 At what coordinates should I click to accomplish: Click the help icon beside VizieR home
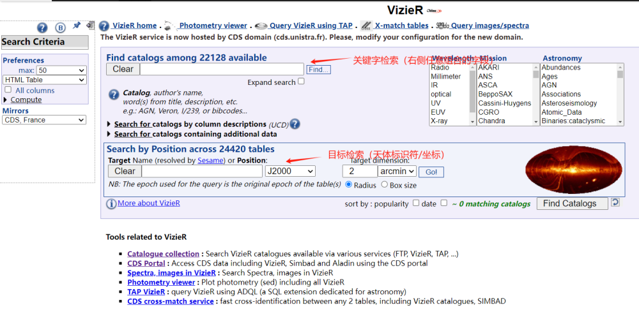tap(104, 26)
